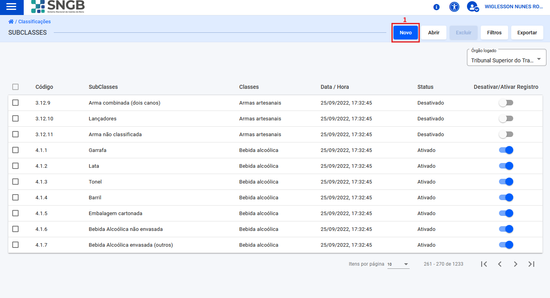This screenshot has width=550, height=298.
Task: Check the Garrafa row checkbox
Action: click(x=15, y=150)
